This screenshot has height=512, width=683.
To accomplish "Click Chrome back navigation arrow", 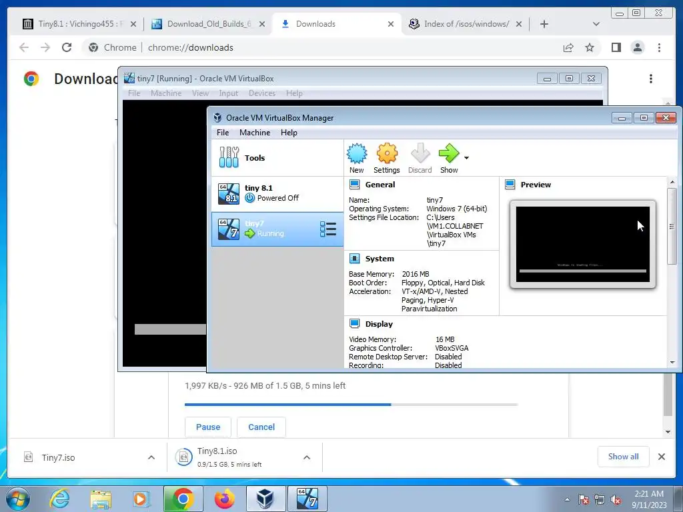I will tap(24, 47).
